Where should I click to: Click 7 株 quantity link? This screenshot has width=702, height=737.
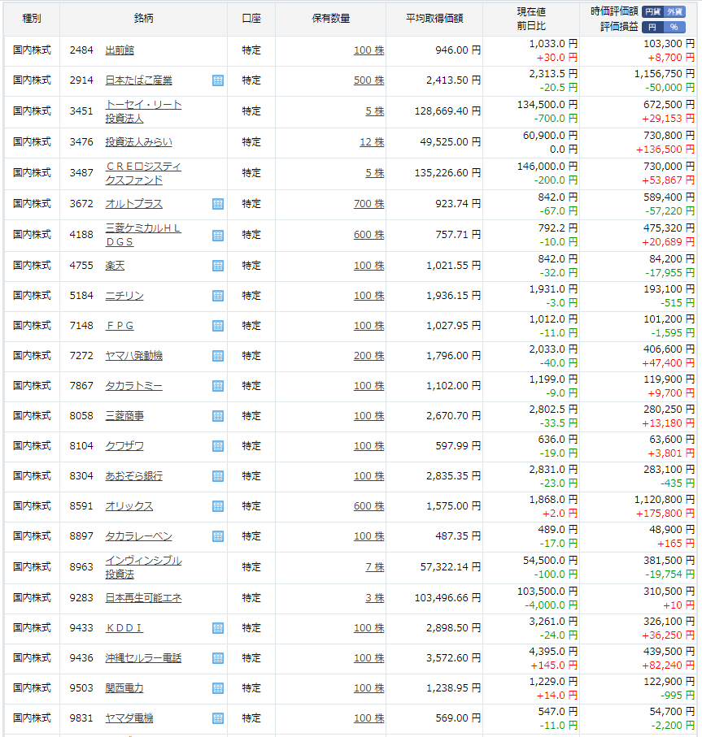pyautogui.click(x=375, y=567)
